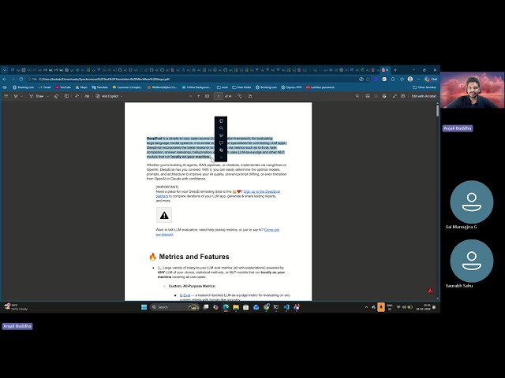Expand the Other favorites folder

425,87
